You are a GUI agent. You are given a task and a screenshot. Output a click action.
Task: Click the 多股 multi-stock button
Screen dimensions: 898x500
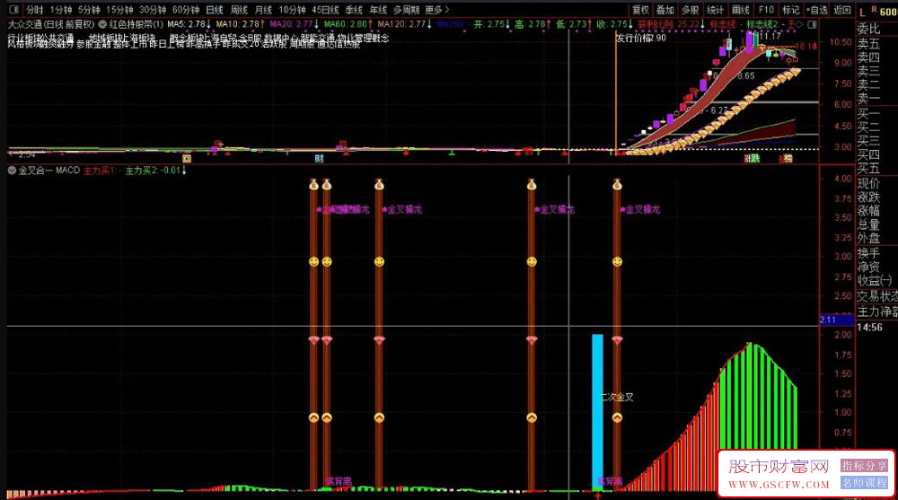coord(690,10)
